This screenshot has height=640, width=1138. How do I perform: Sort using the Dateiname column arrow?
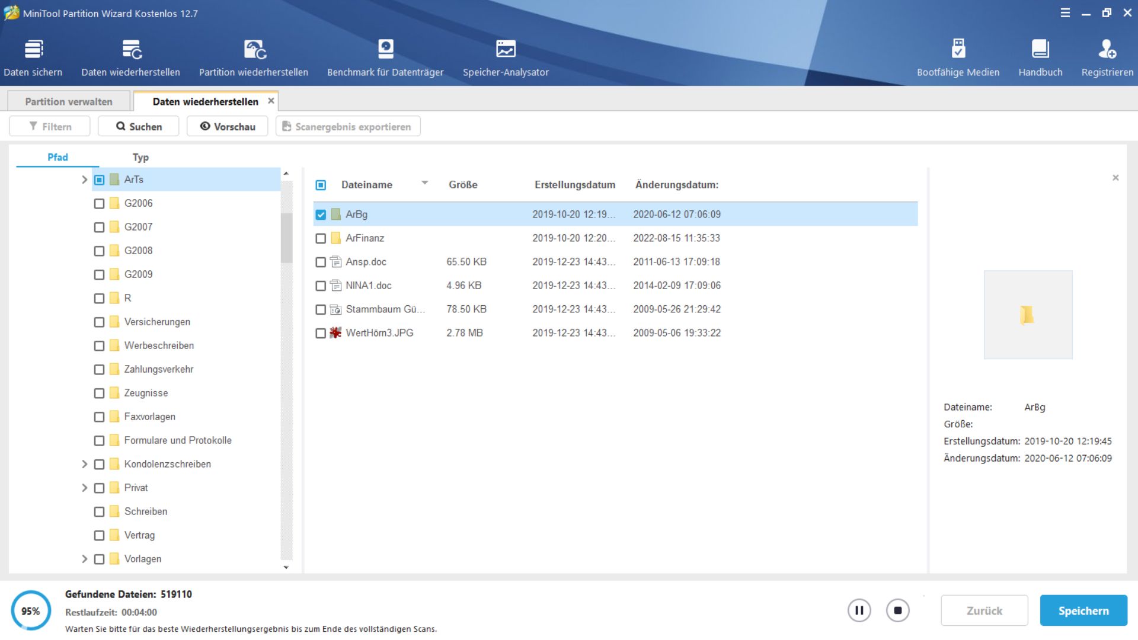coord(424,183)
